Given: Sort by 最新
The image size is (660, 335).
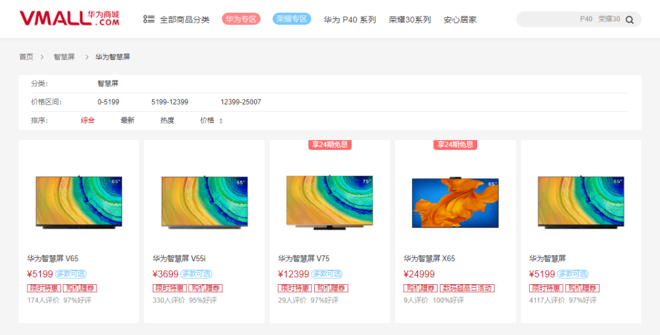Looking at the screenshot, I should coord(128,120).
